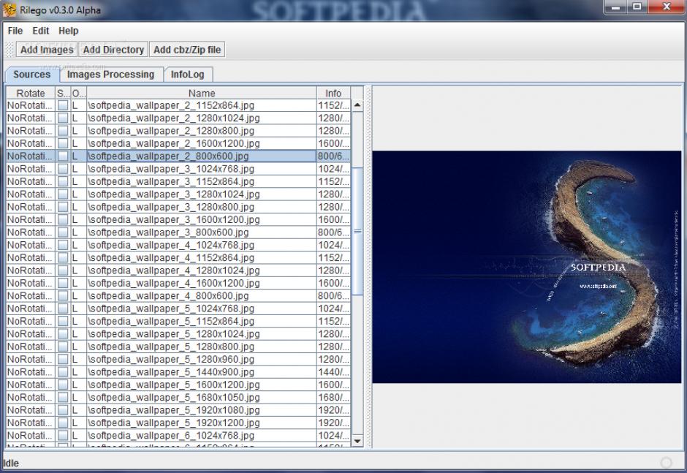Select row softpedia_wallpaper_5_1280x800.jpg

(178, 347)
